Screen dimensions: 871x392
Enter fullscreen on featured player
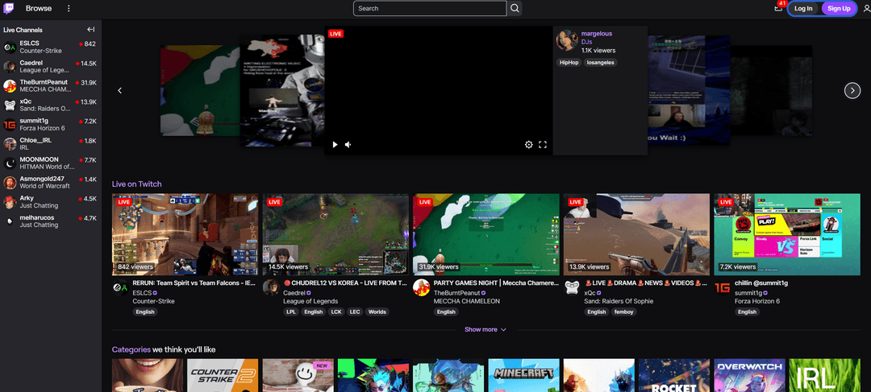coord(543,145)
